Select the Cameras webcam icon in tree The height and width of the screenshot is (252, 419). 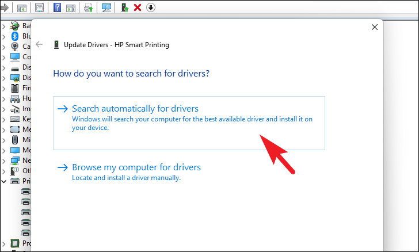pos(15,47)
